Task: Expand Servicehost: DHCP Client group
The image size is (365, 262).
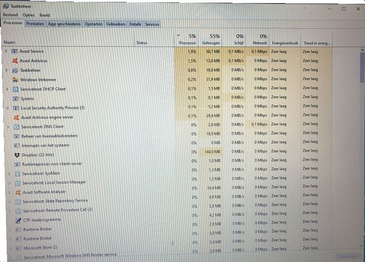Action: pos(7,89)
